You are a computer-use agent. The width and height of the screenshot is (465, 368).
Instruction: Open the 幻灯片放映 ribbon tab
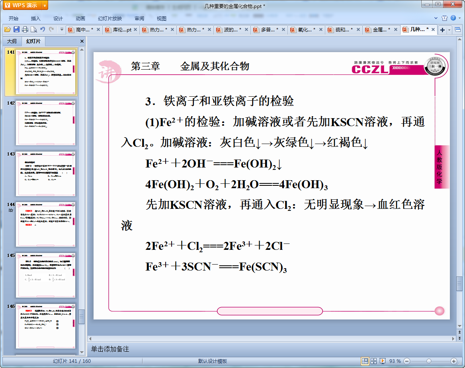[110, 18]
